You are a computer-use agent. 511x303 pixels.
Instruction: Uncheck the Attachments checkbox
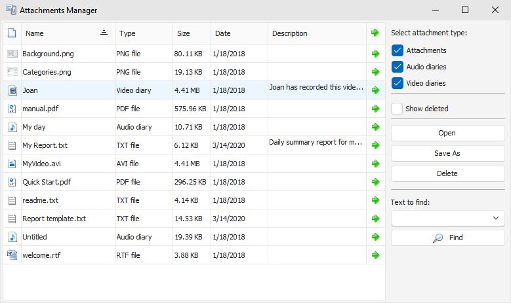tap(398, 50)
